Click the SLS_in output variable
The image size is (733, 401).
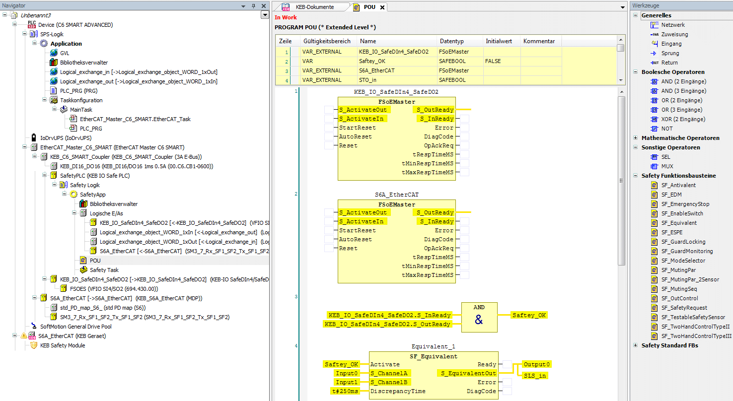pos(535,376)
